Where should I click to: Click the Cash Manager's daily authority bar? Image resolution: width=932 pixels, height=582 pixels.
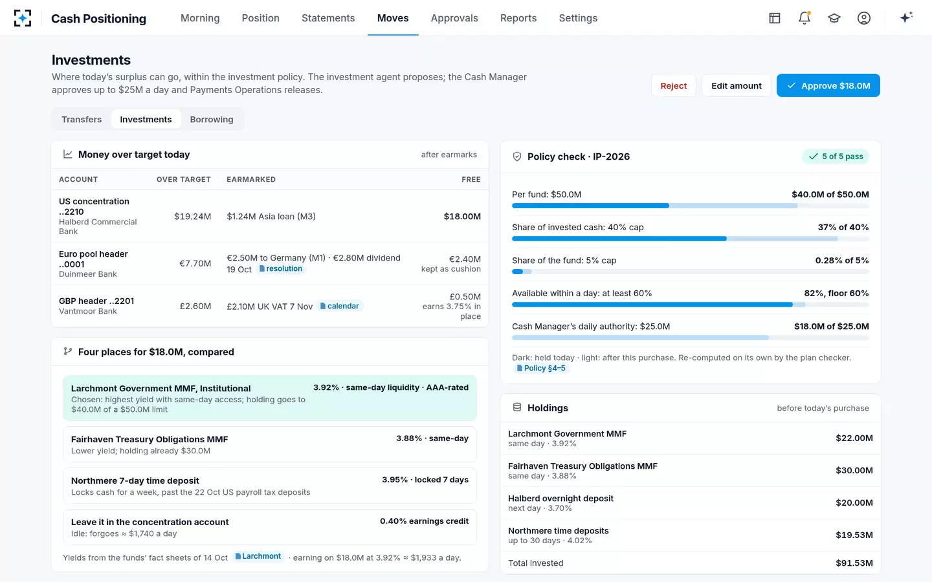pos(691,338)
